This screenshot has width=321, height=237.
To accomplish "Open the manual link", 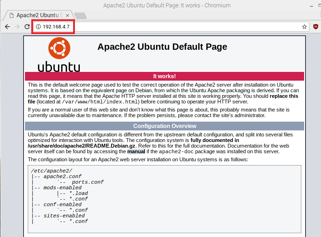I will click(136, 151).
